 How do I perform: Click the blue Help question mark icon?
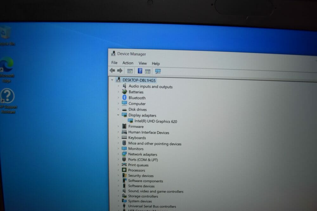pos(140,71)
